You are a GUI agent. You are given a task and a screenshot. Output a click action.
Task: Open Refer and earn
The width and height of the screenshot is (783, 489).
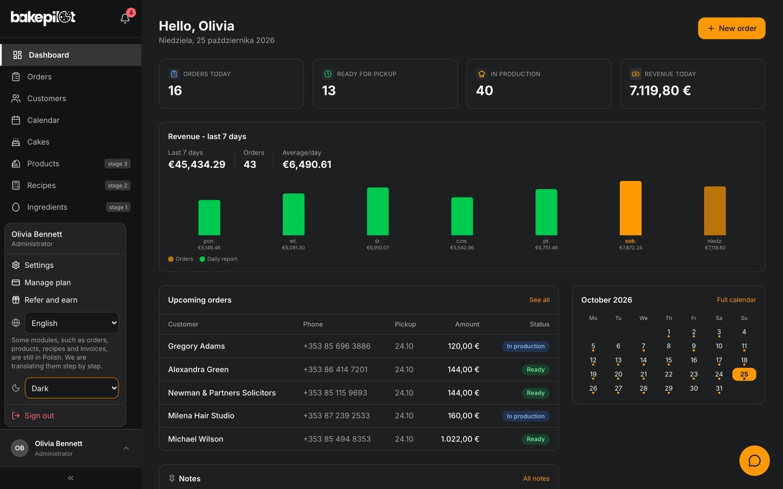[x=65, y=300]
